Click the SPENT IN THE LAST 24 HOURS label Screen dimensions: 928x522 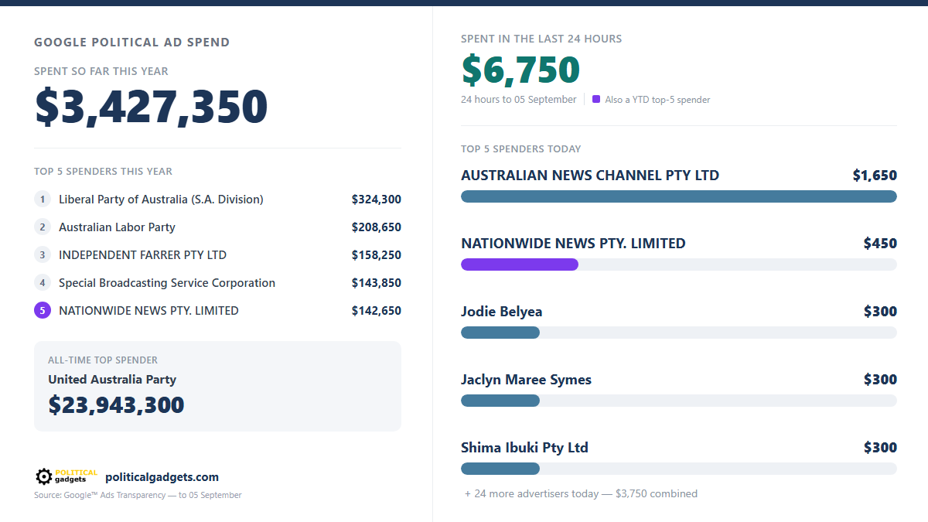(x=541, y=39)
